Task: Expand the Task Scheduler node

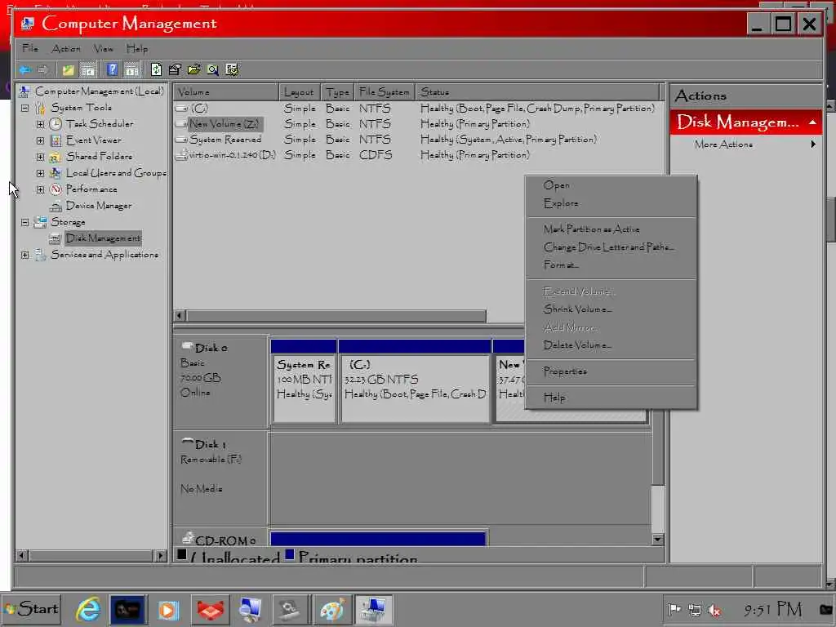Action: [40, 124]
